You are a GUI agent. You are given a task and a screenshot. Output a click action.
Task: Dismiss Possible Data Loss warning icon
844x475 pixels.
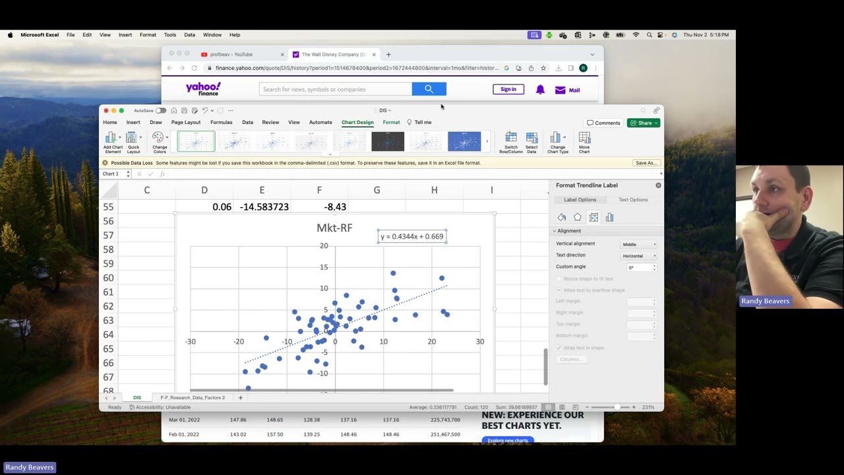[105, 162]
